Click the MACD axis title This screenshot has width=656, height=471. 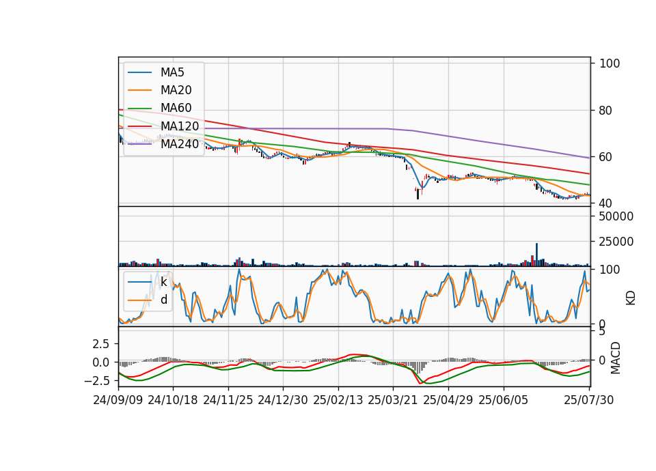(x=616, y=358)
